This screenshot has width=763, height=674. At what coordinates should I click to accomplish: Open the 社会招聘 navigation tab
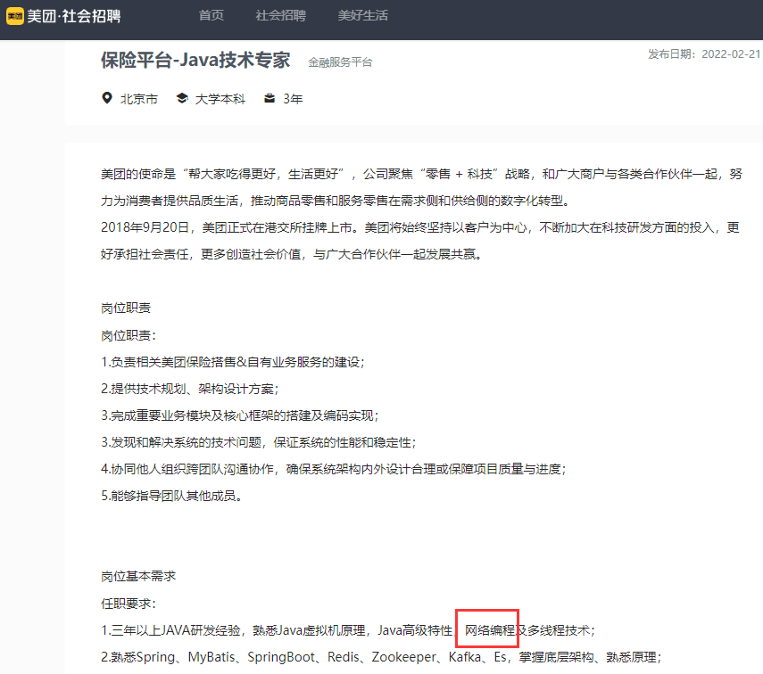[x=281, y=15]
